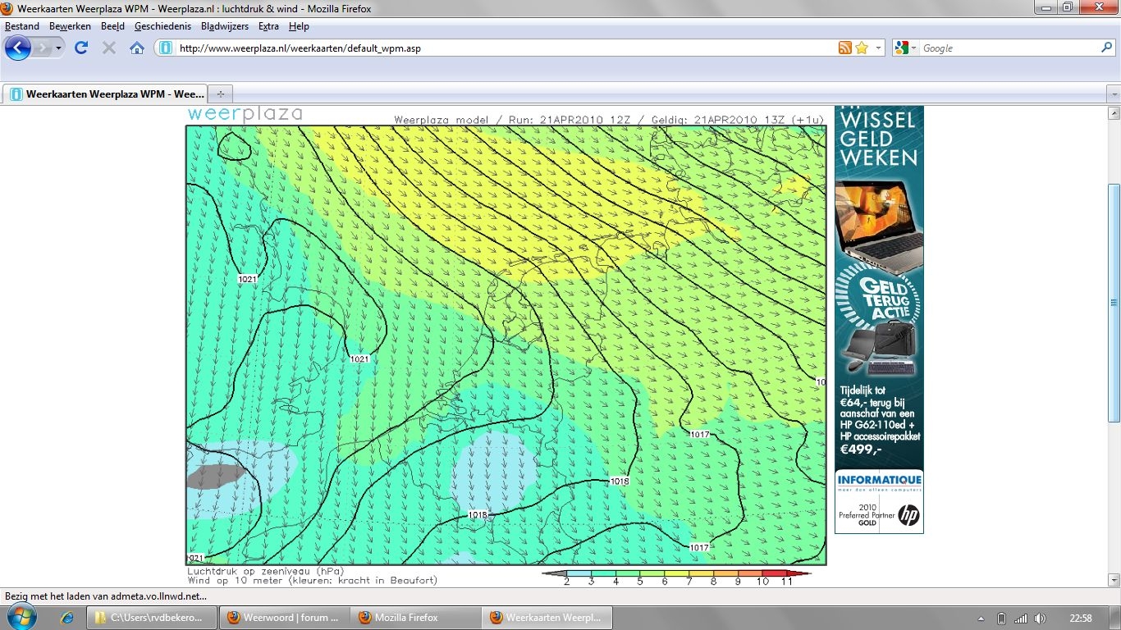Open back/forward history dropdown arrow
Screen dimensions: 1121x630
[59, 48]
